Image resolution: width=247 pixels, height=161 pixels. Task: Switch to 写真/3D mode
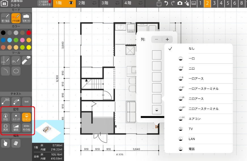click(x=26, y=19)
